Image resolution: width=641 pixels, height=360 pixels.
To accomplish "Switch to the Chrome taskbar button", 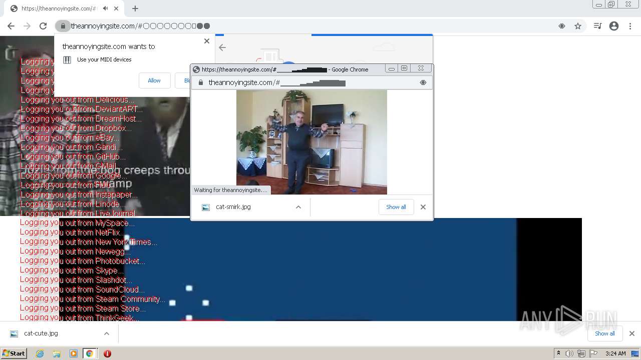I will (90, 353).
